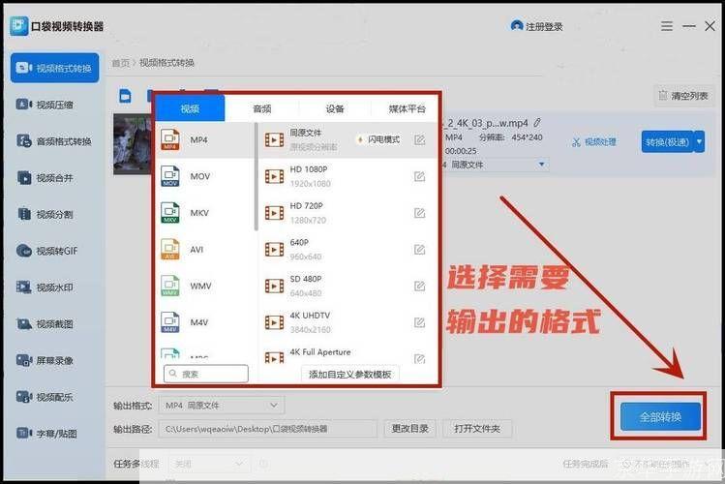Choose the MKV format option
This screenshot has width=725, height=484.
pyautogui.click(x=199, y=213)
